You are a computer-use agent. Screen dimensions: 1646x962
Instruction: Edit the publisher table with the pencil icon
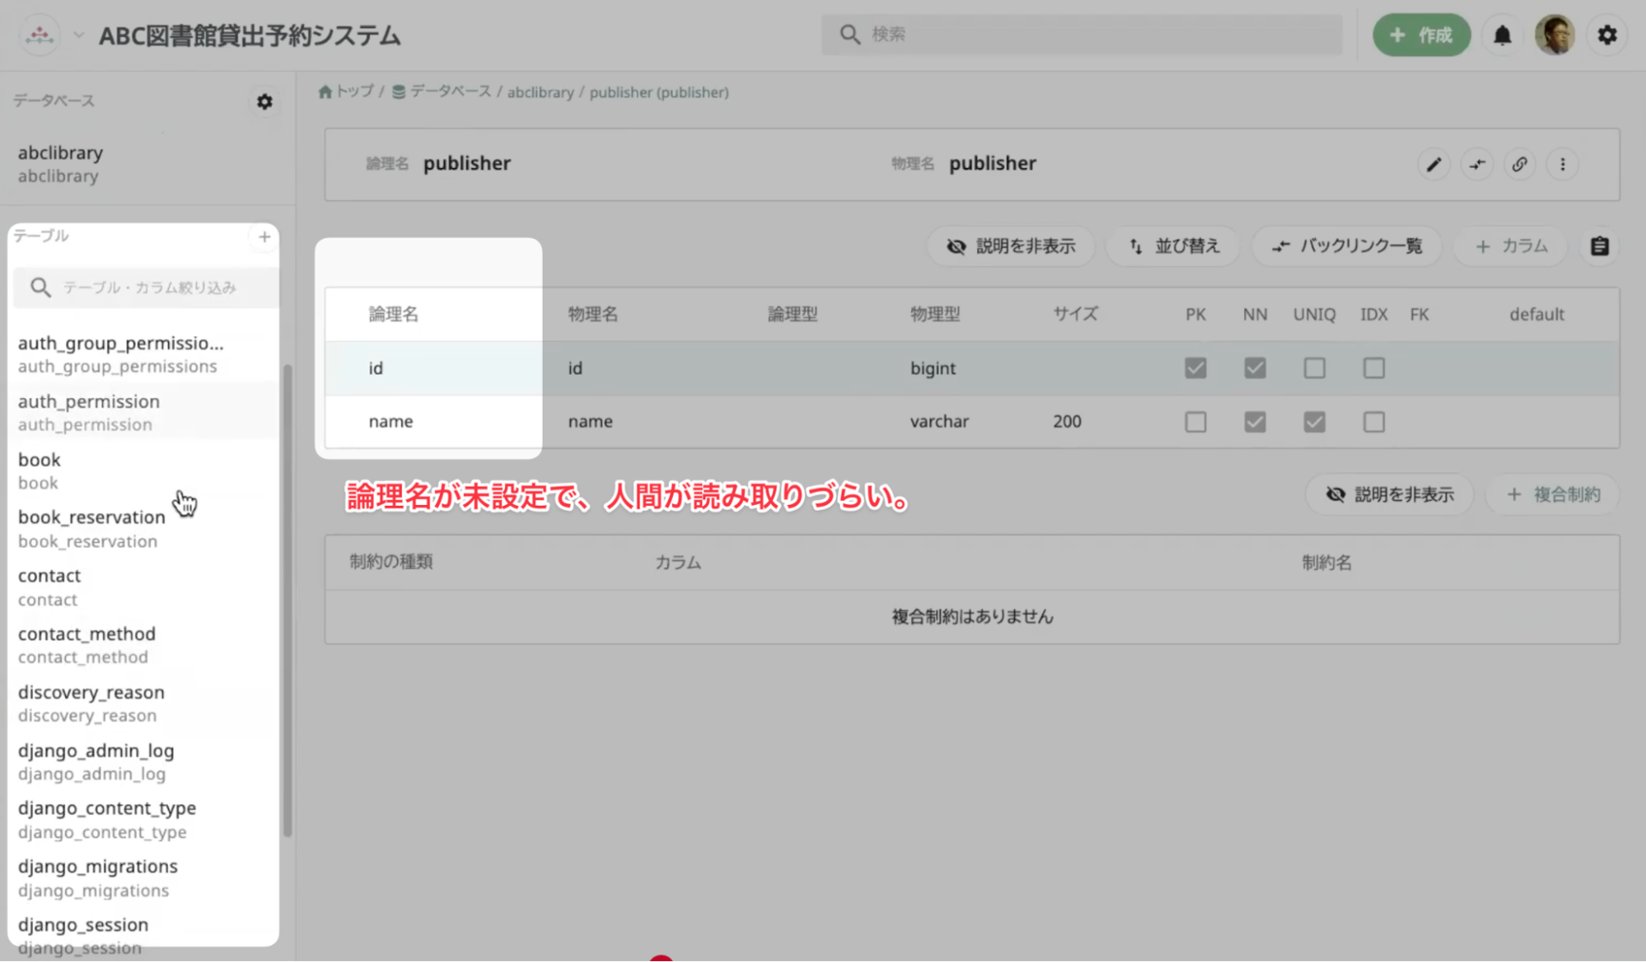tap(1433, 164)
